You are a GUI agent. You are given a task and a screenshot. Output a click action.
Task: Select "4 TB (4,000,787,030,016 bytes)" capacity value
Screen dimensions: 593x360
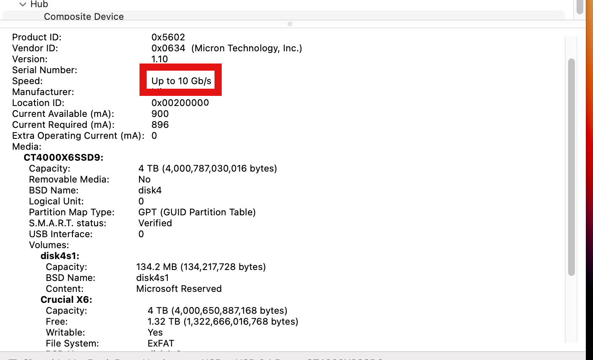click(x=208, y=169)
